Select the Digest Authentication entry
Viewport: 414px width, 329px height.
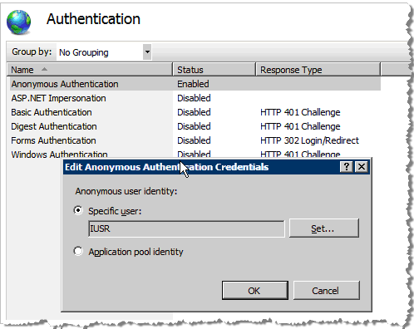coord(54,126)
